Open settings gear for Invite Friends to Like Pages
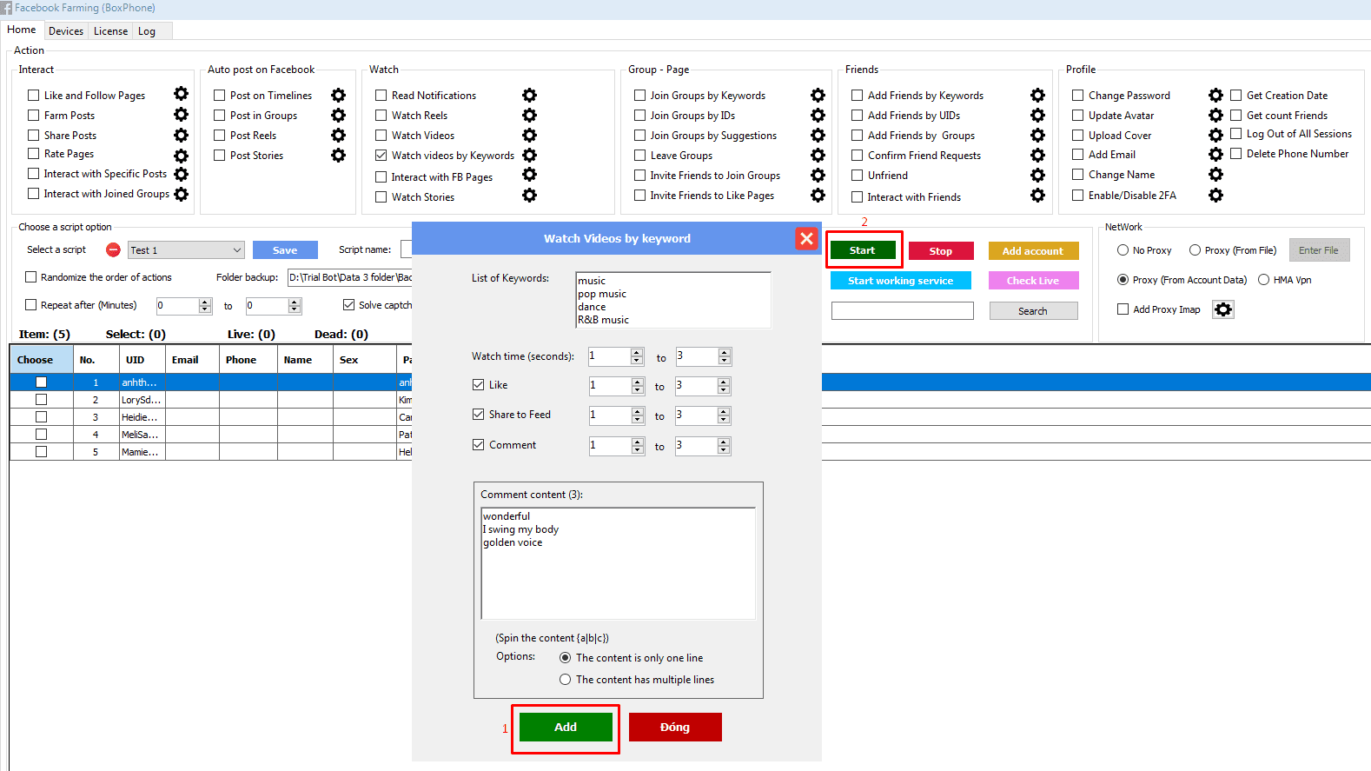 click(818, 195)
